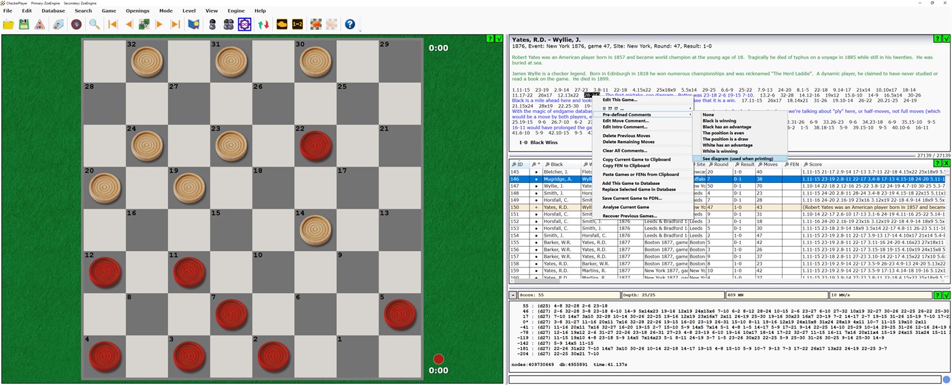952x385 pixels.
Task: Click the red piece on square 22
Action: 316,145
